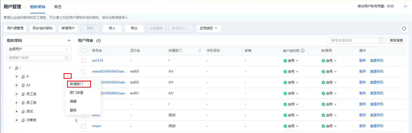This screenshot has width=412, height=133.
Task: Select the checkbox for user wrqwr
Action: [x=83, y=126]
